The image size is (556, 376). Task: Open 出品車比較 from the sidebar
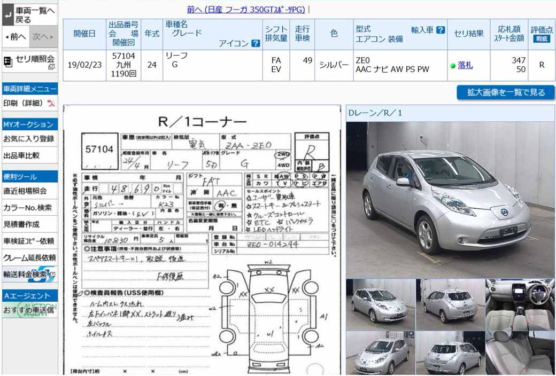point(30,155)
